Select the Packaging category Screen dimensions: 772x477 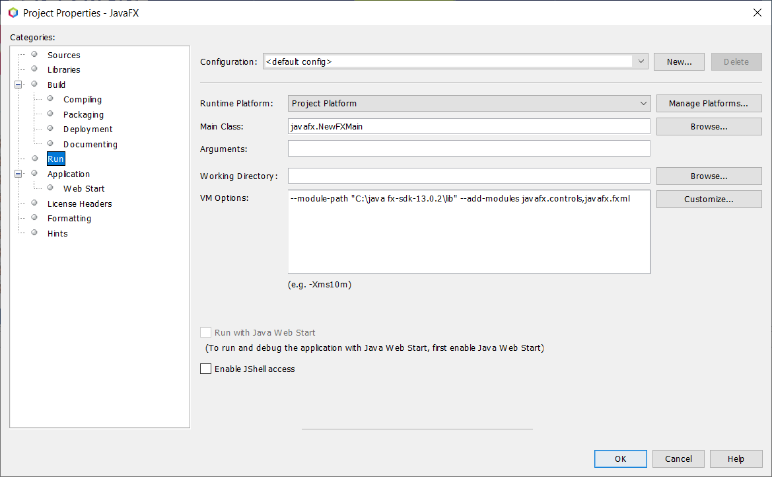83,115
